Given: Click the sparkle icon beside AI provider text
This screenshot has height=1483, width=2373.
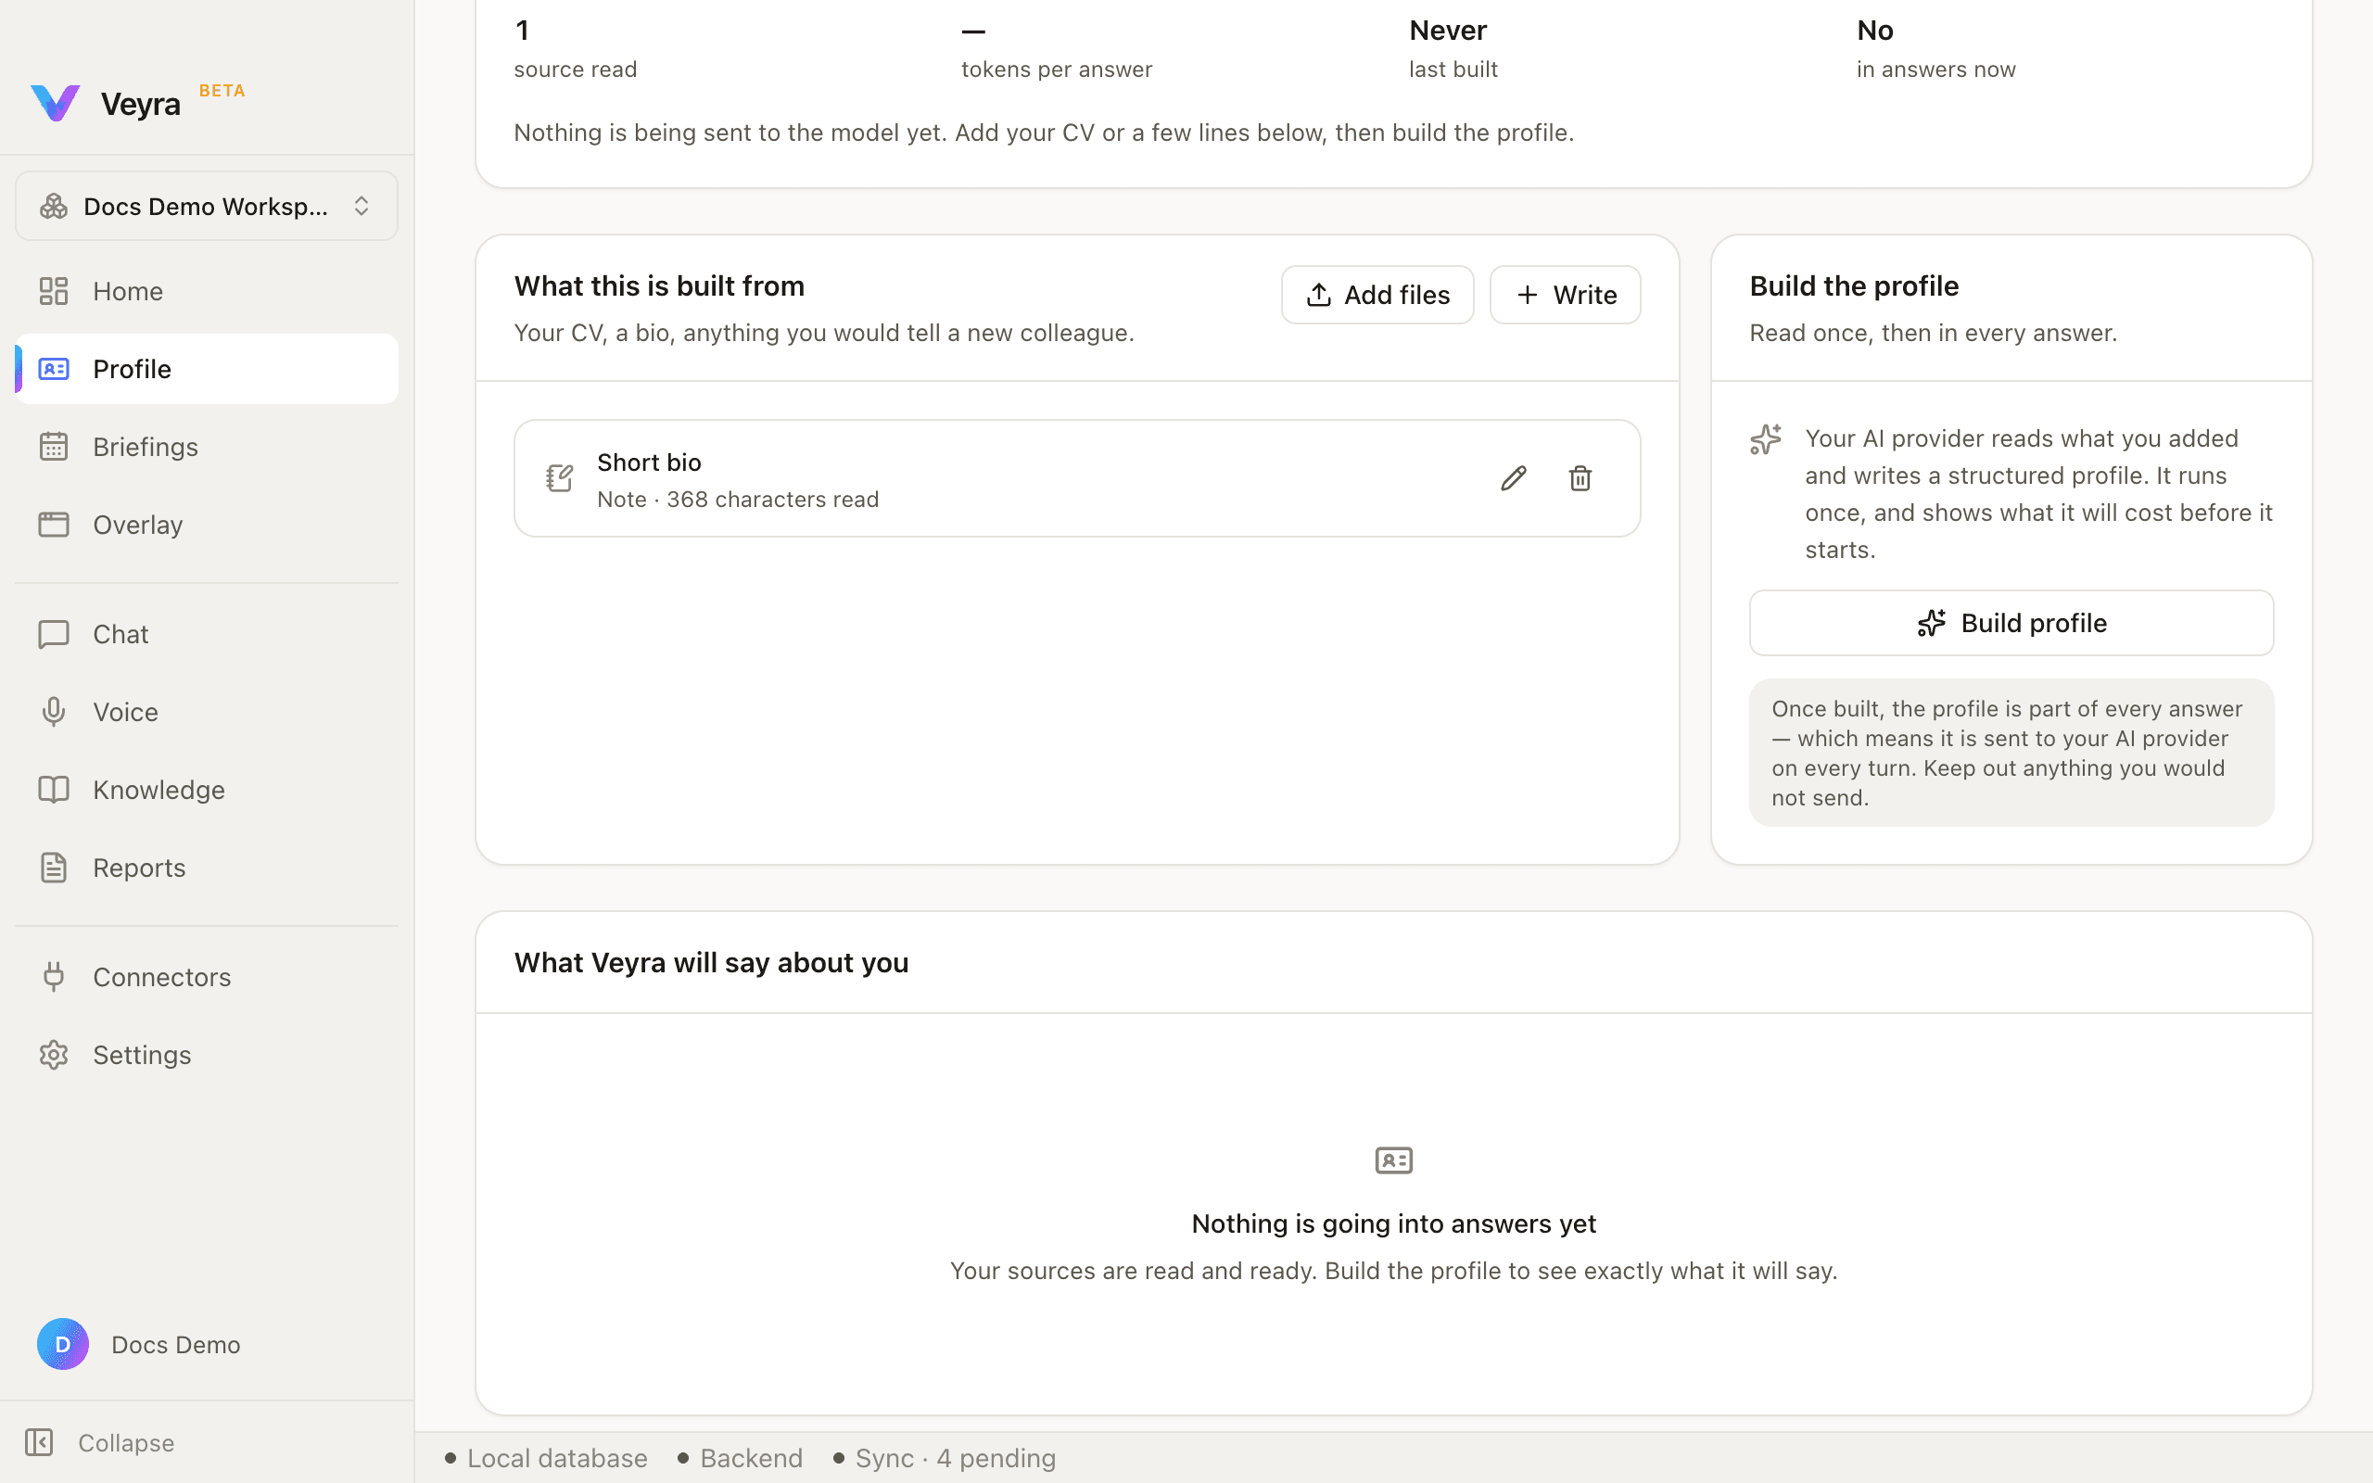Looking at the screenshot, I should tap(1766, 439).
